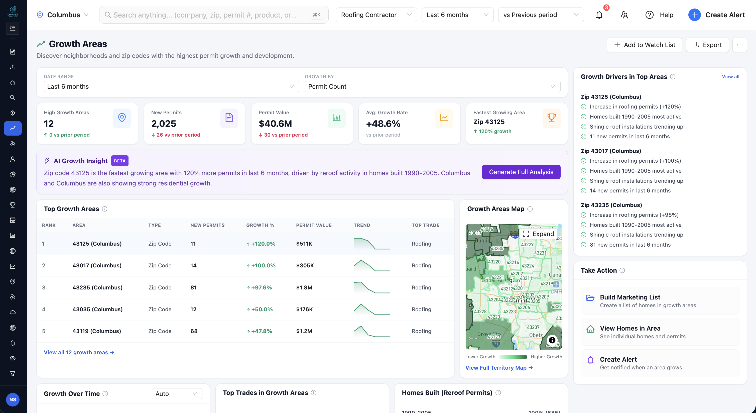
Task: Open the cloud icon in the sidebar
Action: click(13, 312)
